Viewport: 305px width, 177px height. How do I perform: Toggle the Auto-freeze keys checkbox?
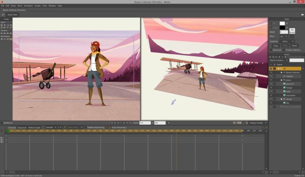tap(110, 128)
